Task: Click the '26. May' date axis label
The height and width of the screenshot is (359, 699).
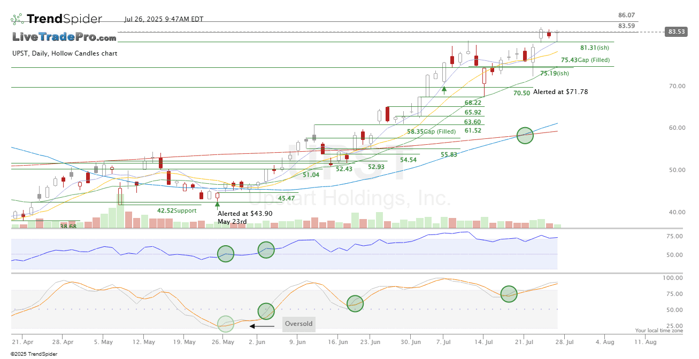Action: [224, 341]
